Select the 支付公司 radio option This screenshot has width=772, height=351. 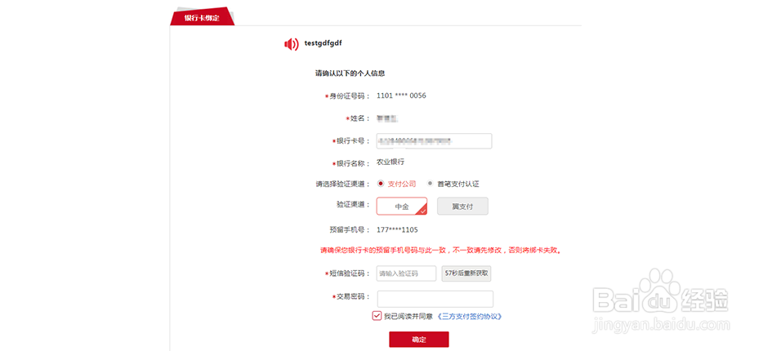tap(381, 184)
